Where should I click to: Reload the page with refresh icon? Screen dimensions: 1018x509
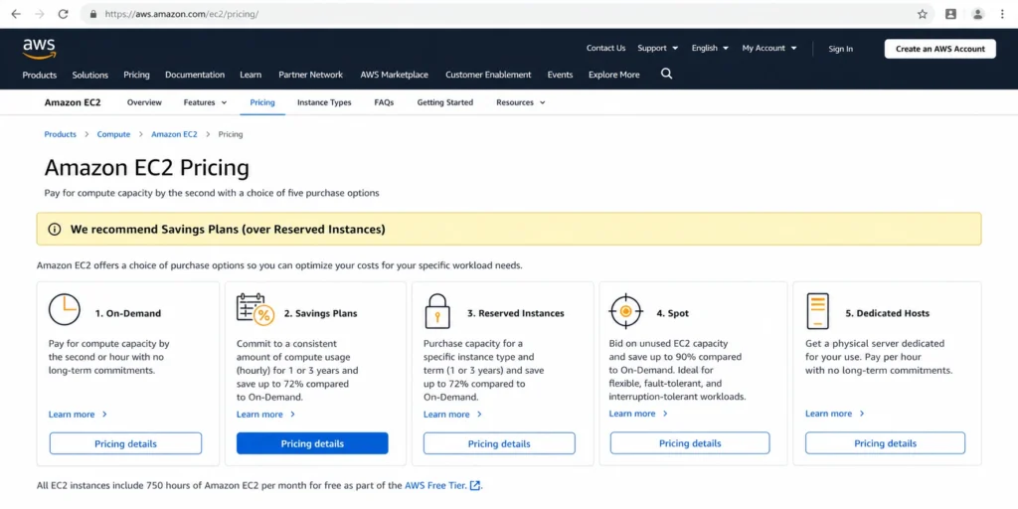coord(63,14)
